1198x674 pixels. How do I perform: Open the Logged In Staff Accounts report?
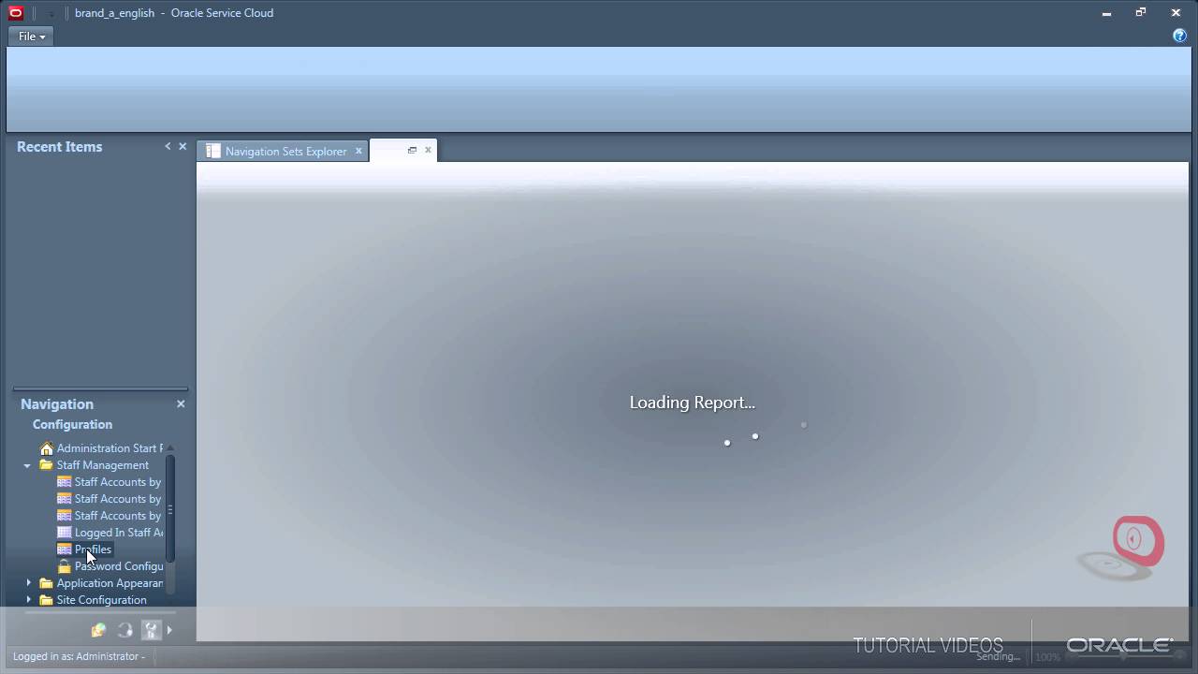[110, 533]
